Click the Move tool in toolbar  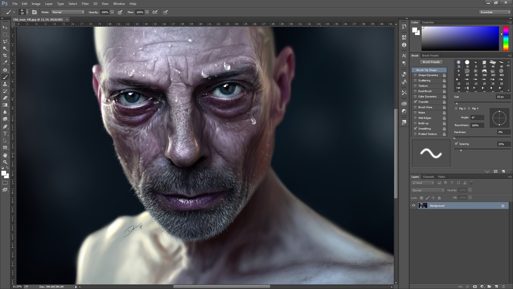tap(5, 27)
